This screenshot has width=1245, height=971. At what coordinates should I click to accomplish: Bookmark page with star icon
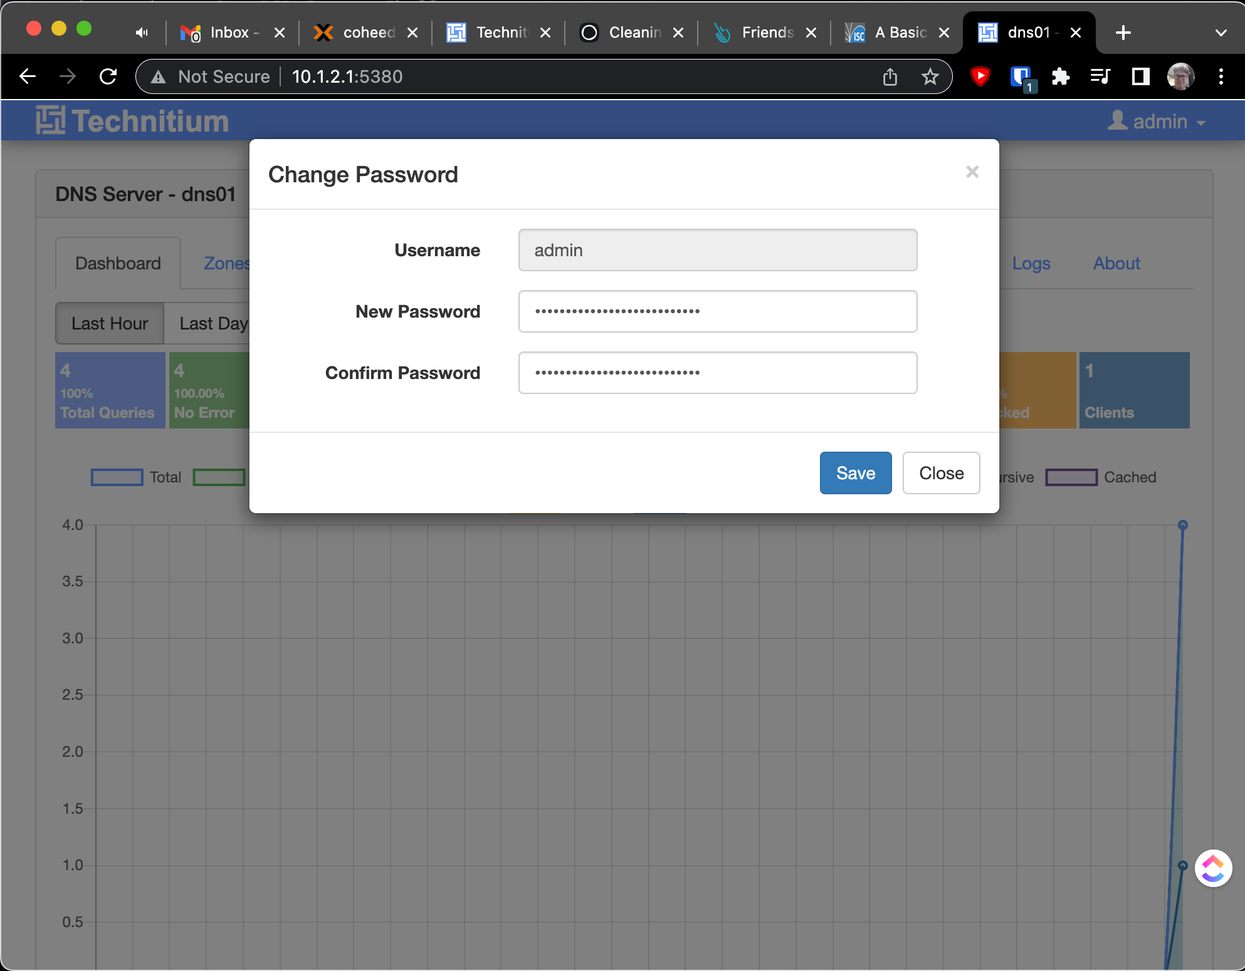930,77
